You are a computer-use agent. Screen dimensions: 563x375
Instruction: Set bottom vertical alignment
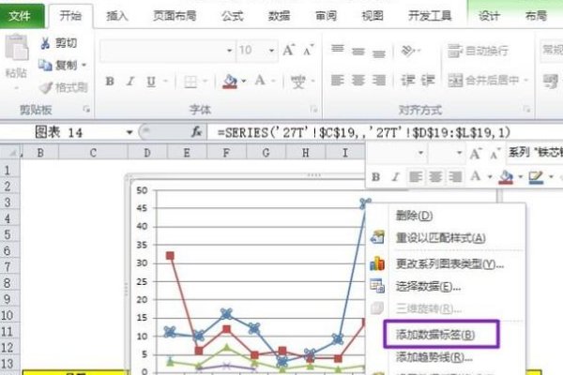[379, 53]
